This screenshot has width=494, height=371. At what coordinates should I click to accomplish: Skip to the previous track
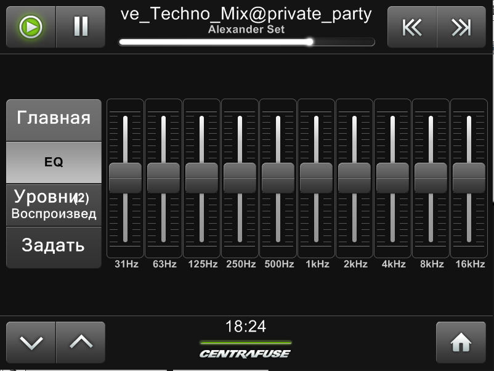point(411,26)
